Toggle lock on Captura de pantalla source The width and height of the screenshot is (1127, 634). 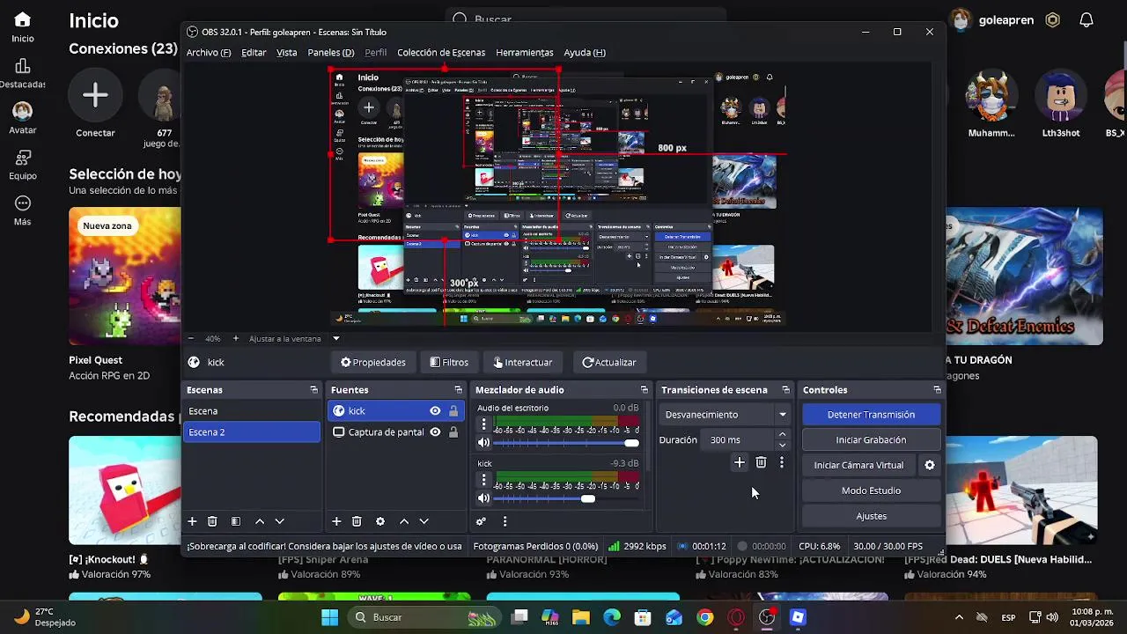453,432
